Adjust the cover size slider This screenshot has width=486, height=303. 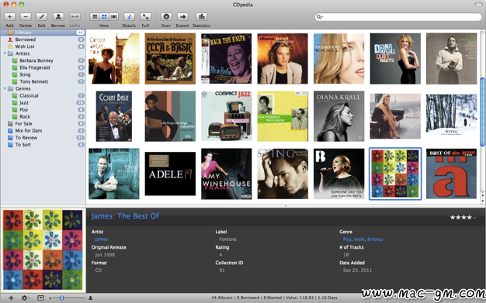coord(70,298)
